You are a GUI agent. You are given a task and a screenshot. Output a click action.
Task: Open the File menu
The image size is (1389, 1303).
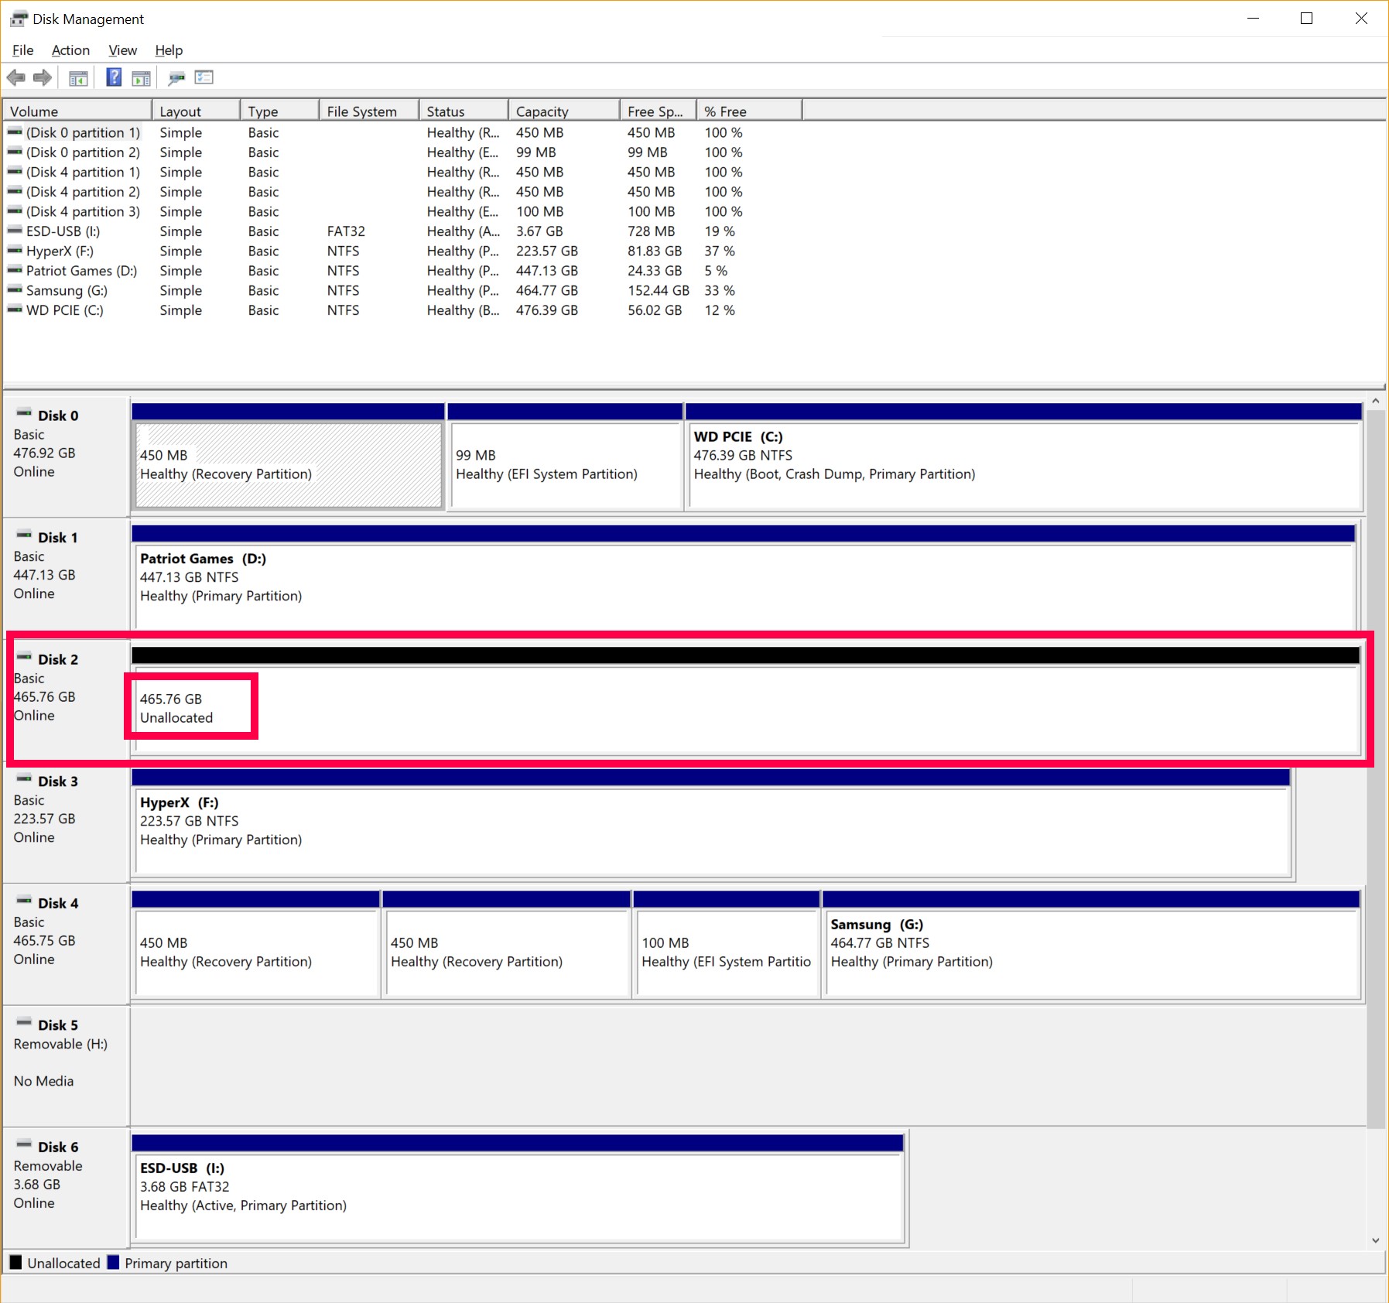22,50
